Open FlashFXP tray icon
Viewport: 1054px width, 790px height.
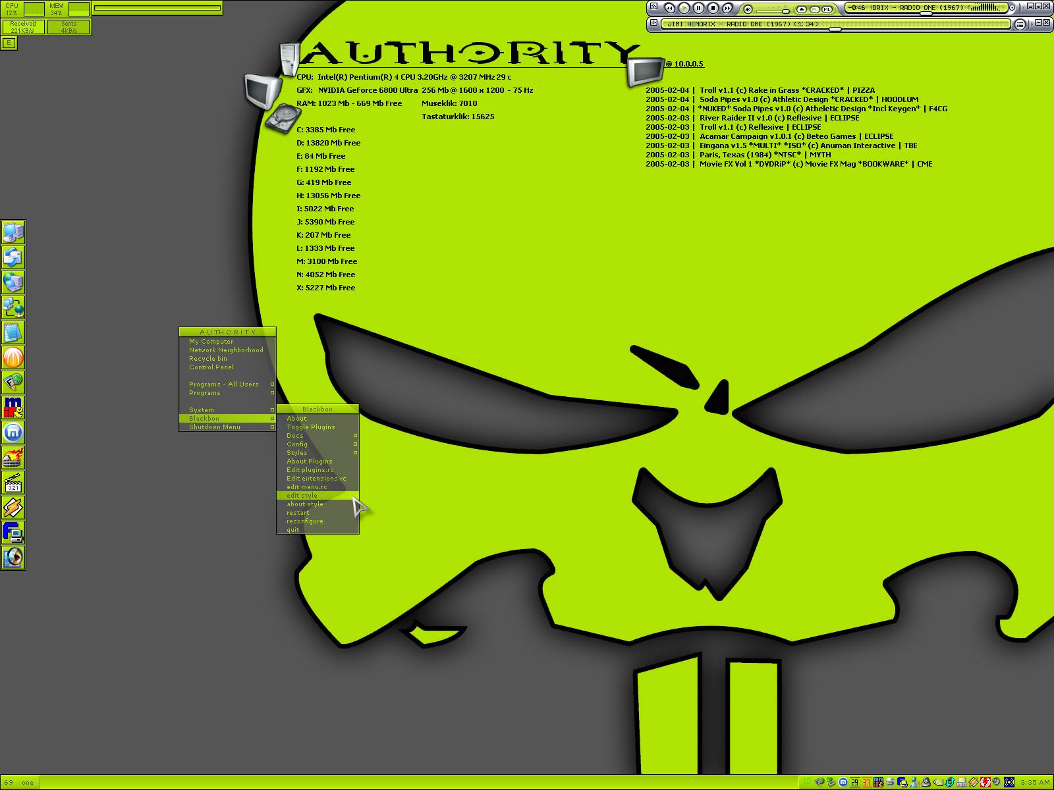(902, 782)
